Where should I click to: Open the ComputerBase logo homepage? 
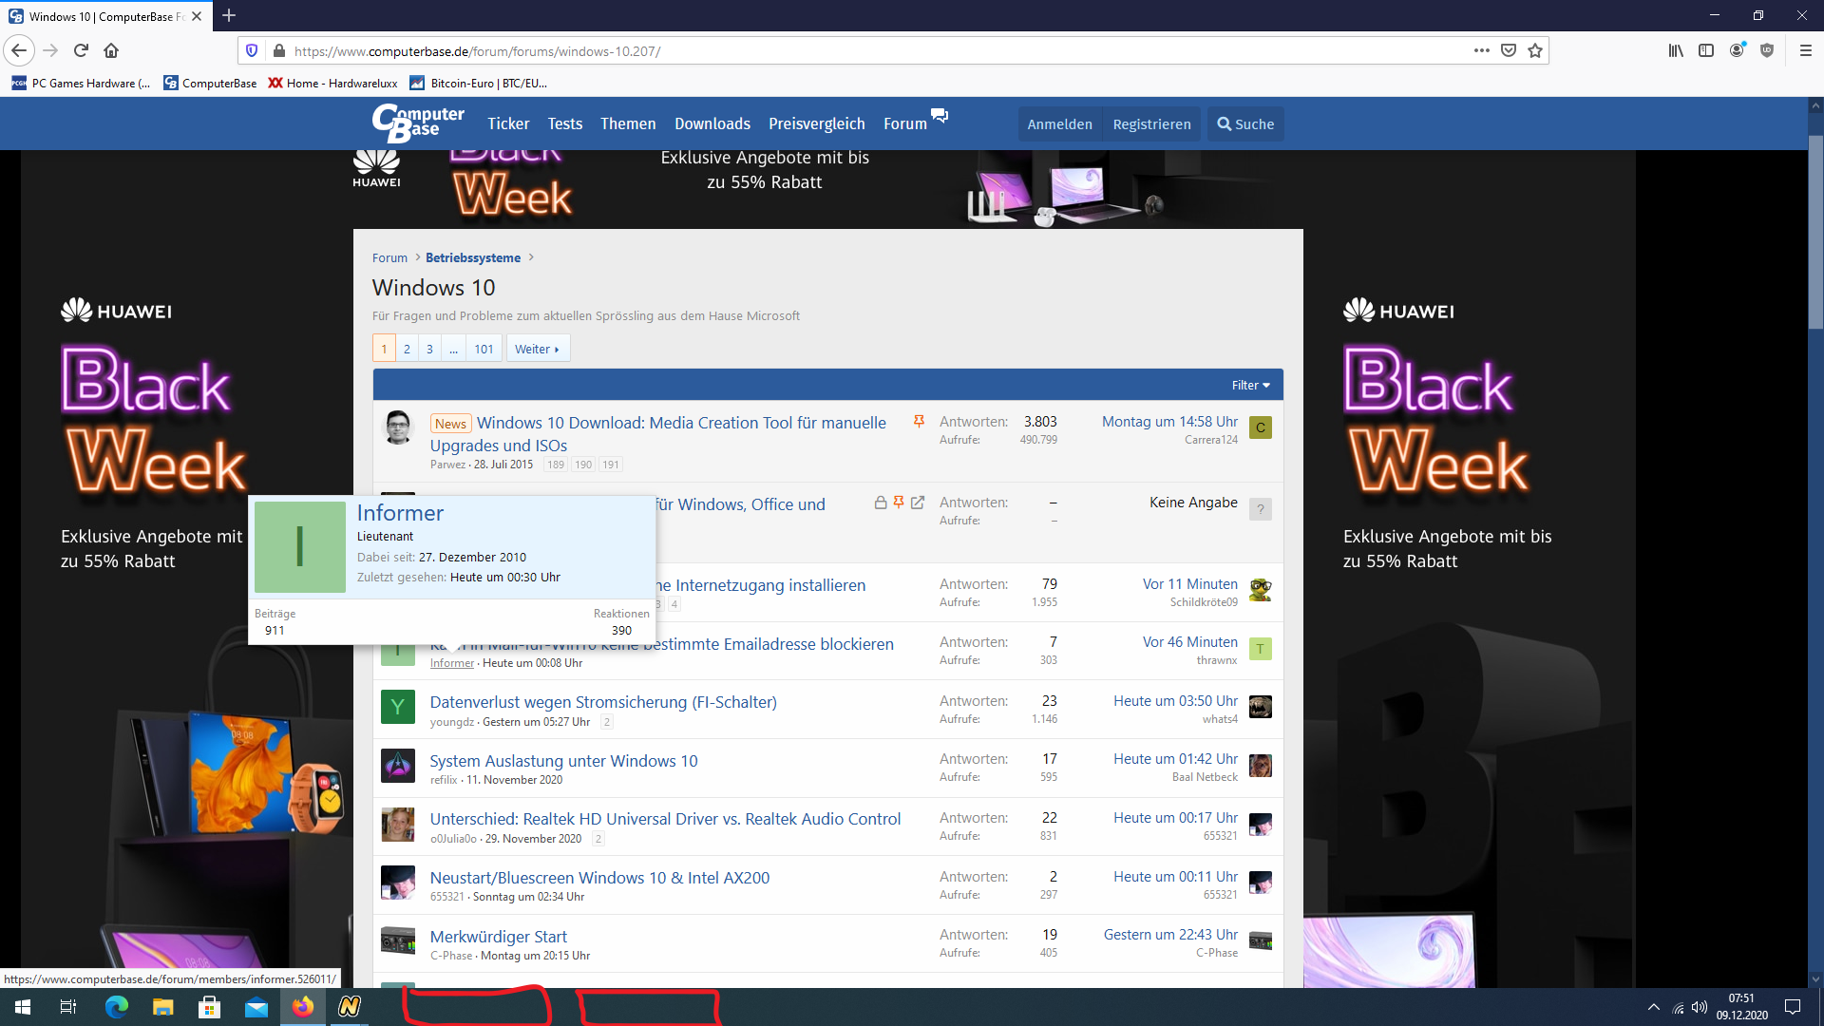(418, 123)
